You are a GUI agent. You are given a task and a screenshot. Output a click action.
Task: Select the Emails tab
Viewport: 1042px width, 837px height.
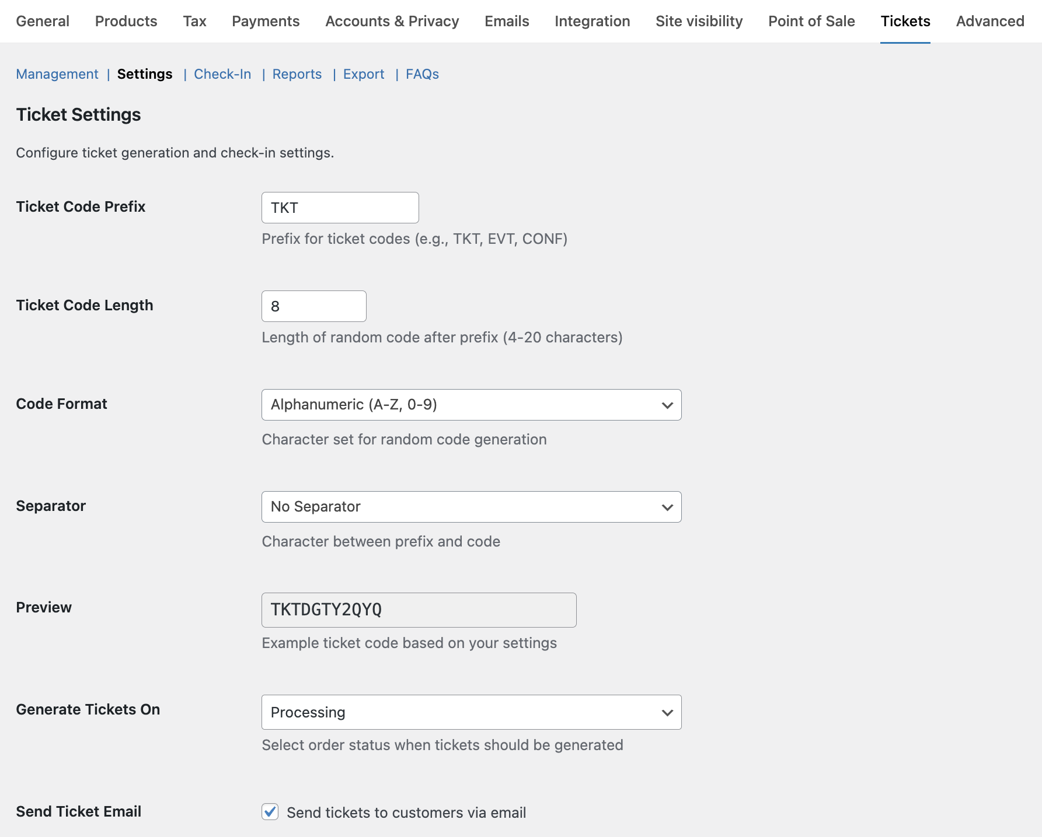point(507,21)
